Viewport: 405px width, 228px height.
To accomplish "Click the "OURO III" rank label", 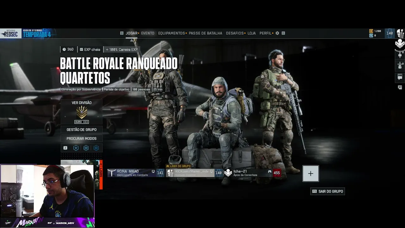I will click(82, 122).
